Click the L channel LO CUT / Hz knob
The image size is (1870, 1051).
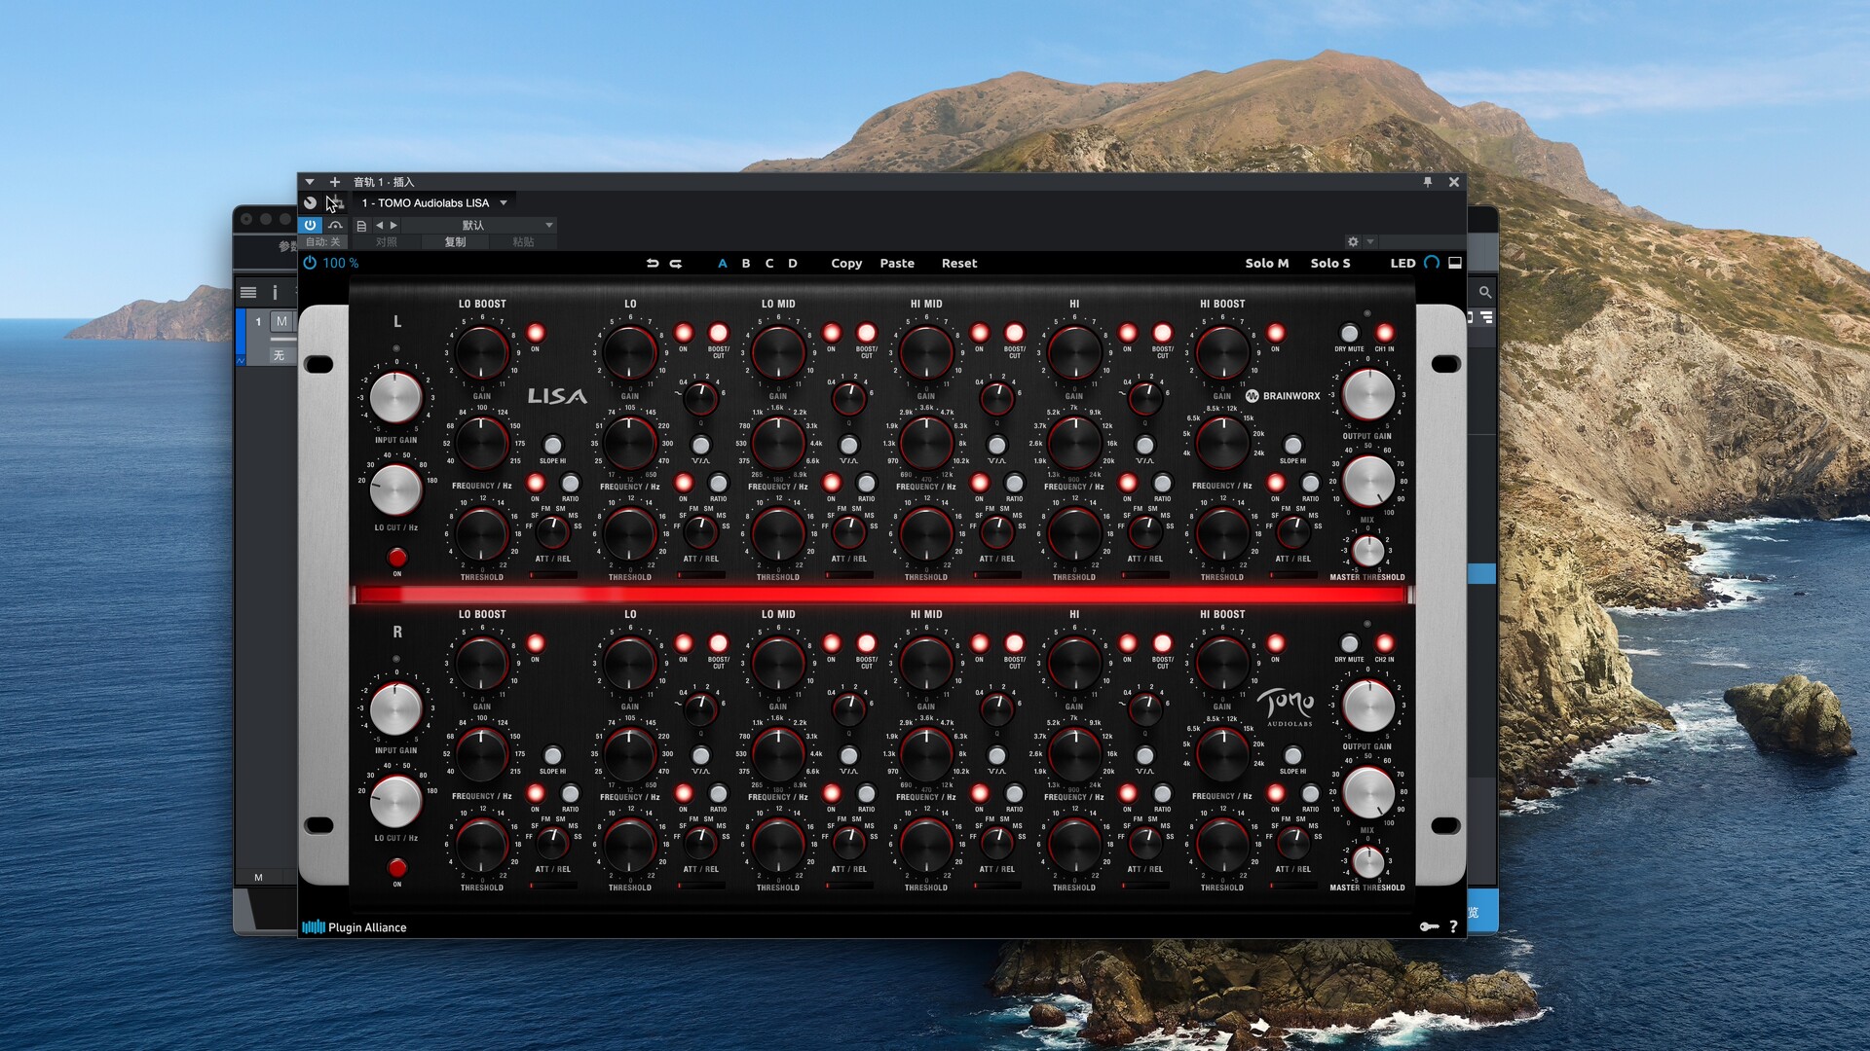tap(395, 489)
